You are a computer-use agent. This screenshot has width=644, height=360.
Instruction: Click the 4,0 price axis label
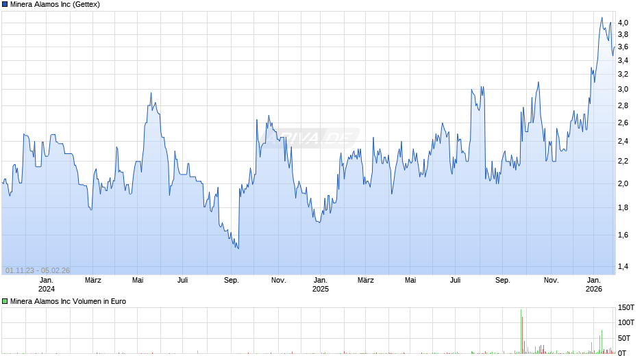click(623, 23)
